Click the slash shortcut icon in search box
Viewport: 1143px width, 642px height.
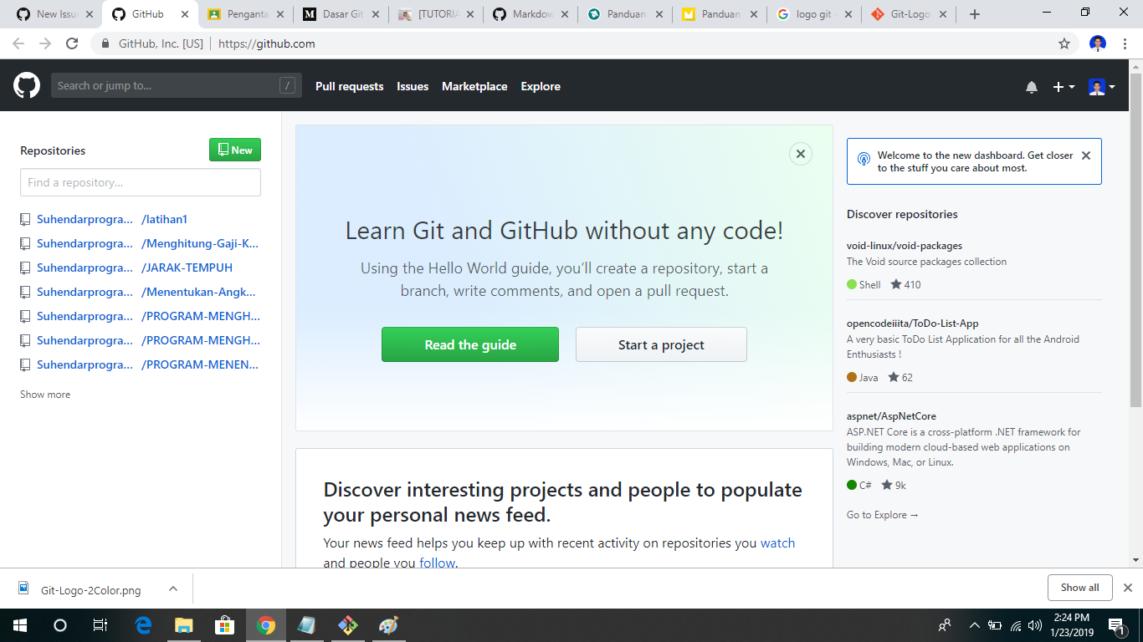[287, 85]
